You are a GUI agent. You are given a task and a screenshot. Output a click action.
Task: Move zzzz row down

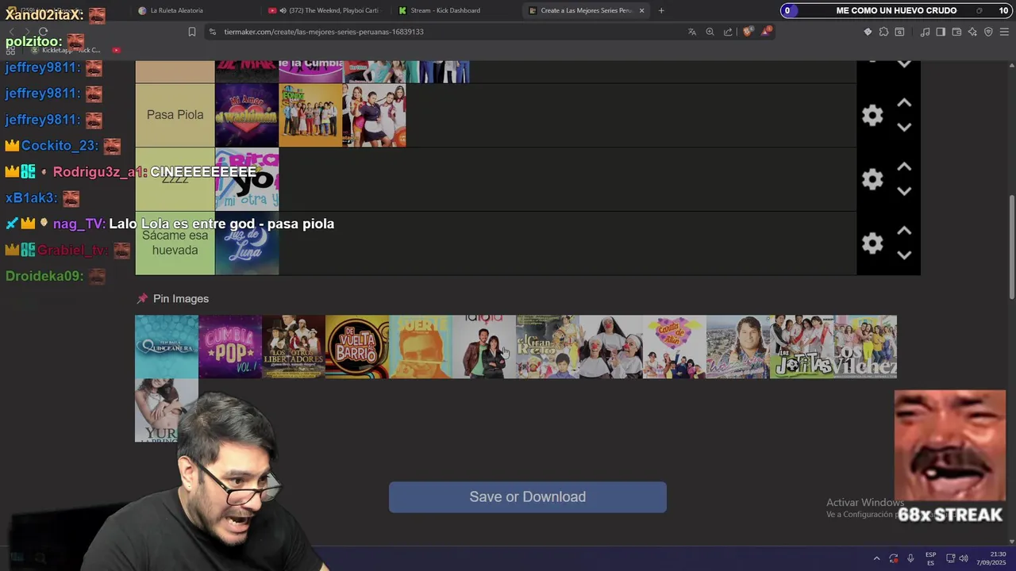tap(903, 191)
